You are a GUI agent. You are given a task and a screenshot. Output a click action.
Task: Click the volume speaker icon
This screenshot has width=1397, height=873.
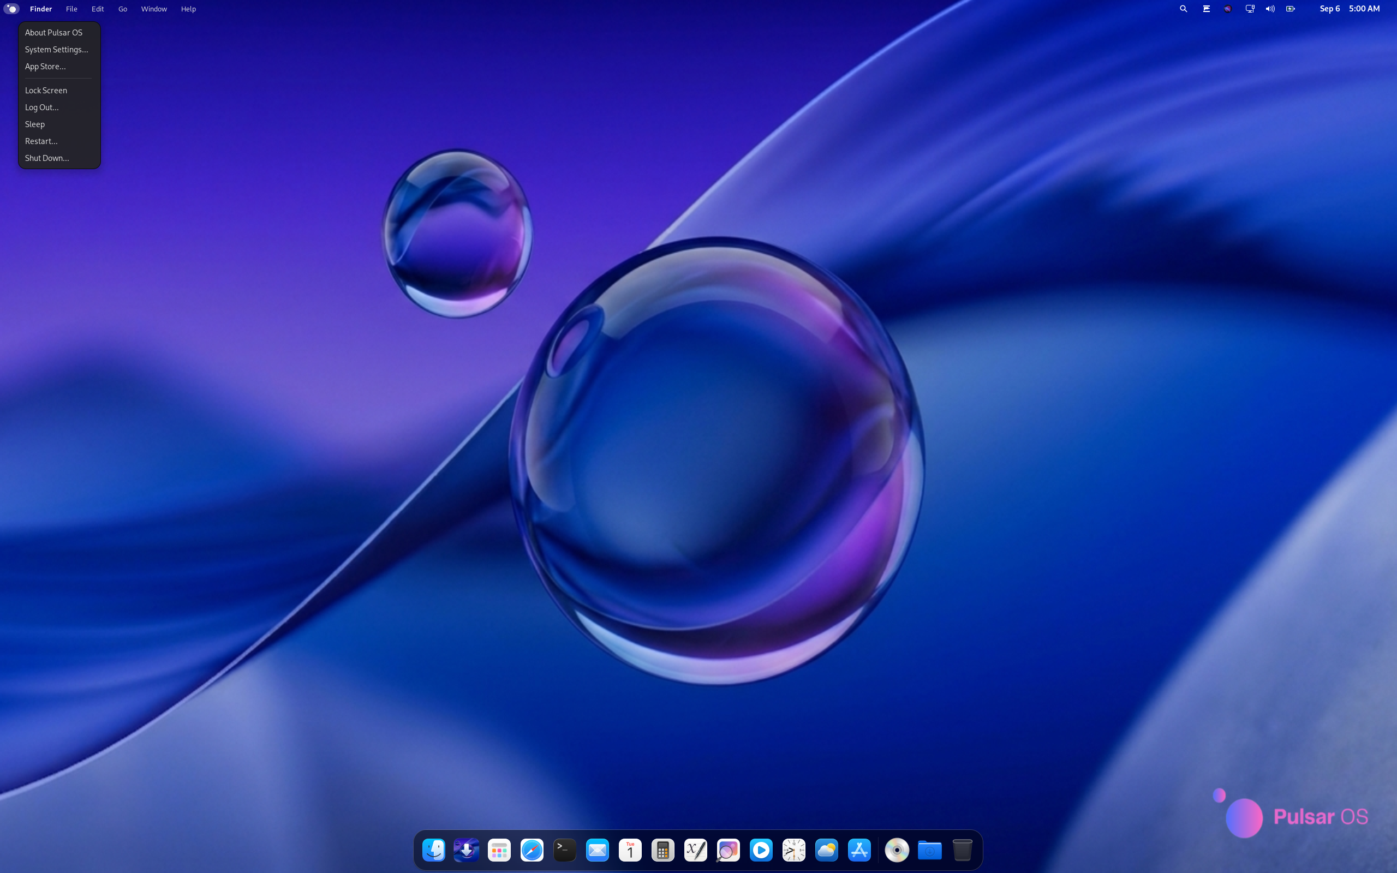[x=1270, y=9]
